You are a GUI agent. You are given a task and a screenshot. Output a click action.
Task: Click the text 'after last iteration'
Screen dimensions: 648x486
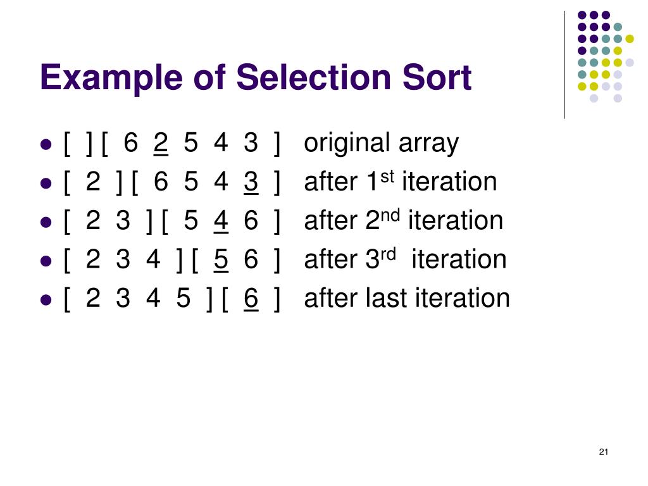[407, 298]
